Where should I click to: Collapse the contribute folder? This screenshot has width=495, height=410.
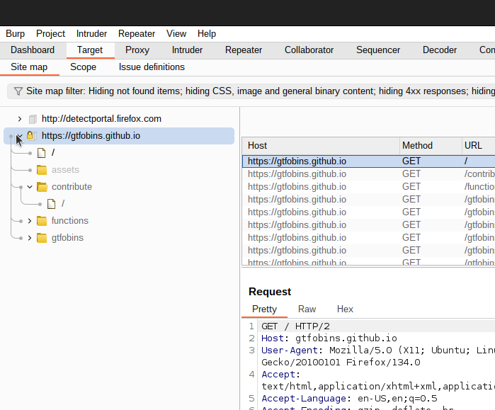30,187
